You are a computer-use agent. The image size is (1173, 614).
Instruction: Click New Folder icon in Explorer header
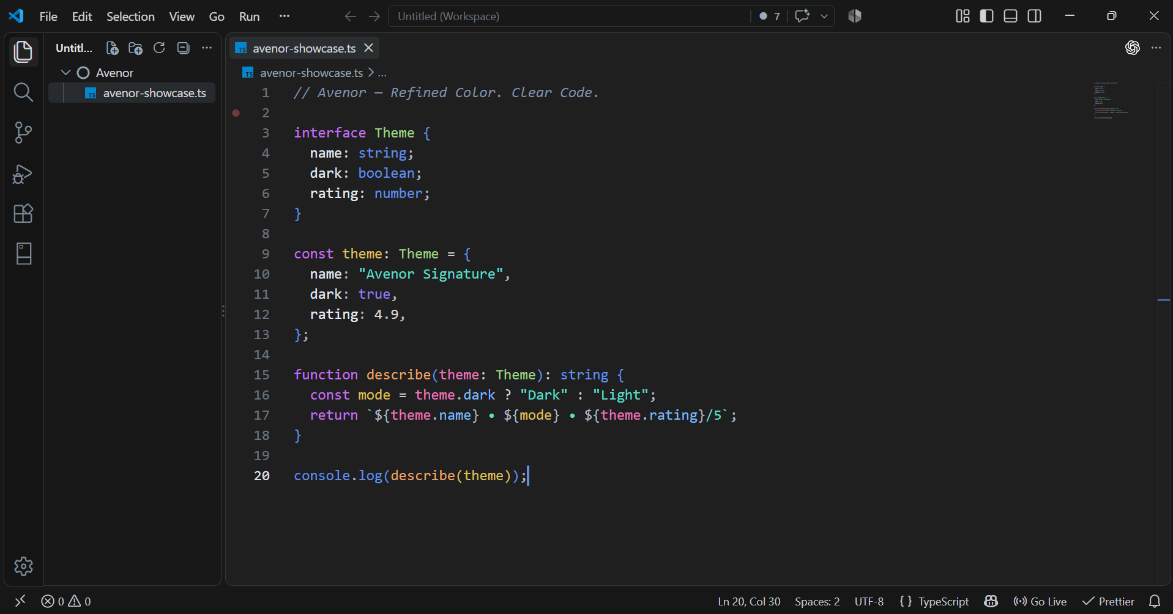[x=136, y=48]
